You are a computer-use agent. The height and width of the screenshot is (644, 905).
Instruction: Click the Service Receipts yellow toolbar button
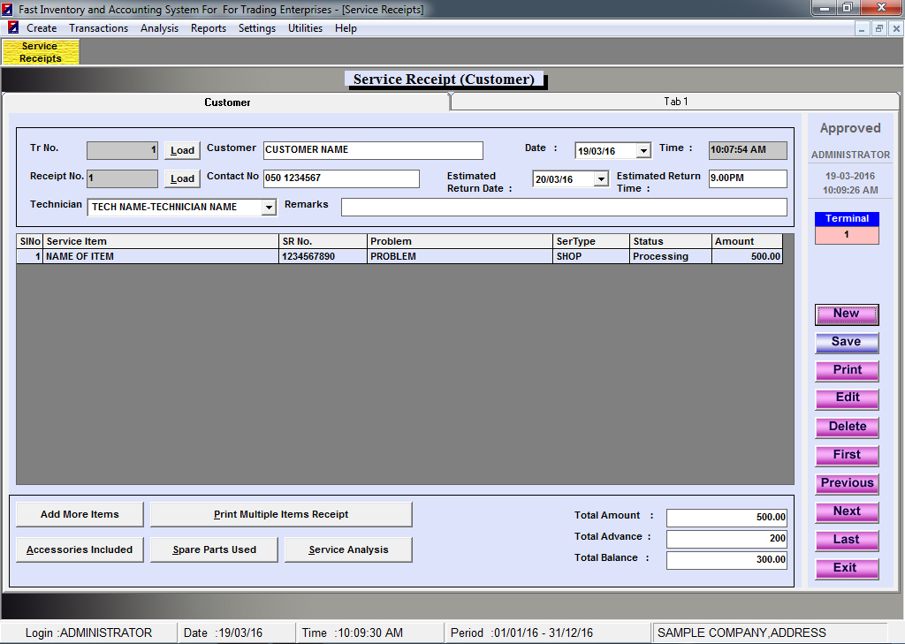[x=41, y=52]
